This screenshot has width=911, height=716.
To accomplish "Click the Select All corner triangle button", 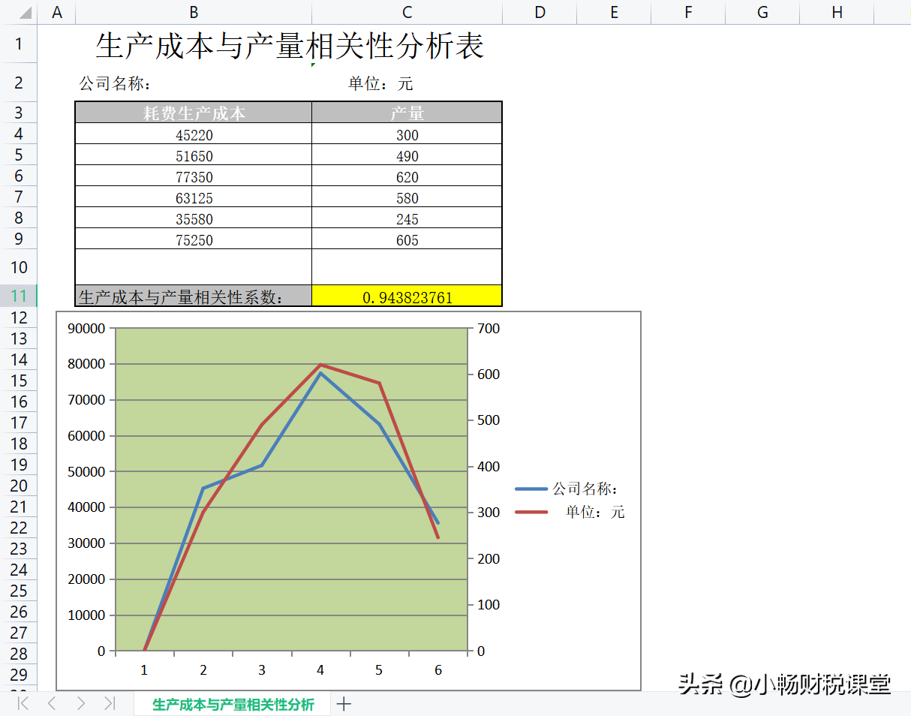I will (24, 12).
